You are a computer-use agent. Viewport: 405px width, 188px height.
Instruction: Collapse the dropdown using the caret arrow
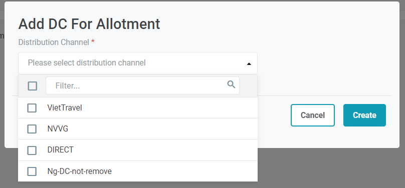249,63
